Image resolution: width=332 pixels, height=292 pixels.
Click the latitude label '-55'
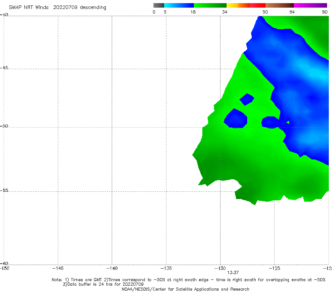pos(4,190)
